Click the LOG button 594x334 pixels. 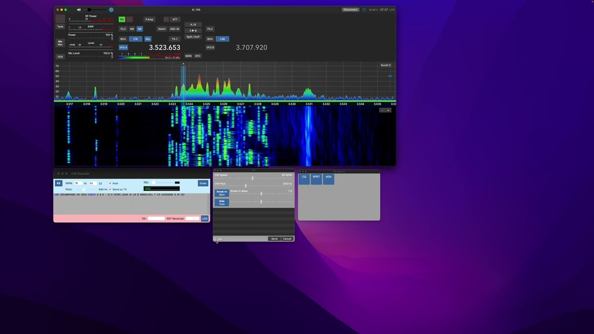[x=205, y=218]
